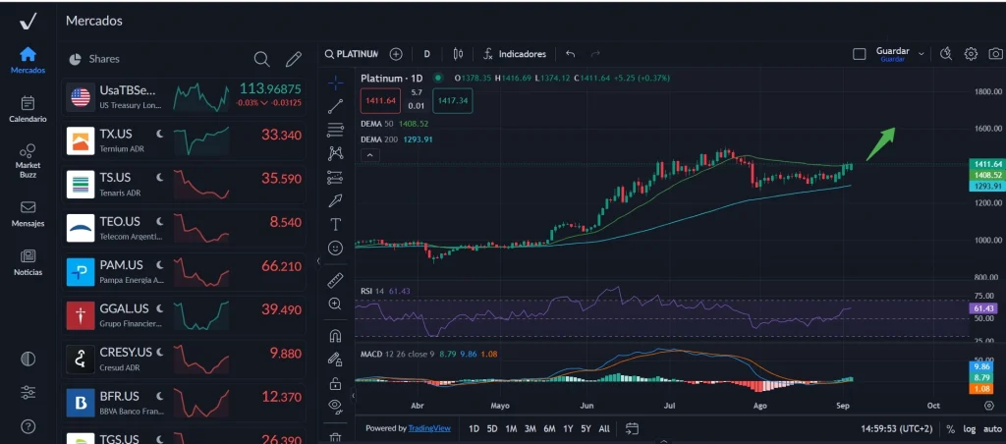Open the Mensajes inbox
The image size is (1006, 444).
click(28, 214)
